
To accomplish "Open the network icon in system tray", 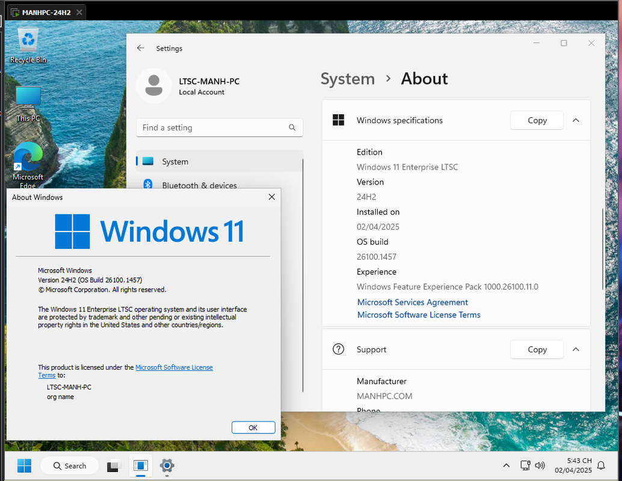I will coord(525,465).
